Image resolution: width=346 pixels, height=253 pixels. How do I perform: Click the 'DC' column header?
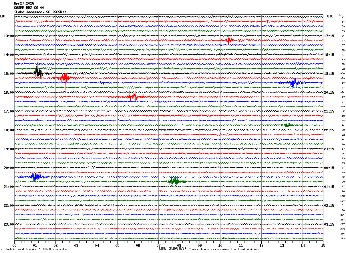[x=340, y=15]
